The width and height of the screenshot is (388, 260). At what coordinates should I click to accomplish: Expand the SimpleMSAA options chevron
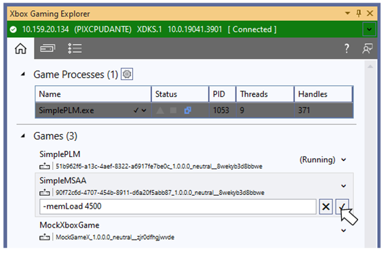click(344, 186)
